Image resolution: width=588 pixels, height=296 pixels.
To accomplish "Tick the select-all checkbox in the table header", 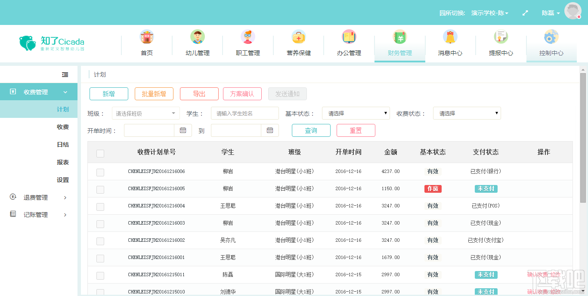I will [x=100, y=153].
